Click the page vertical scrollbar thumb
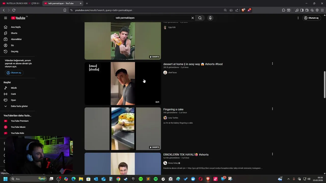This screenshot has height=183, width=326. (325, 85)
